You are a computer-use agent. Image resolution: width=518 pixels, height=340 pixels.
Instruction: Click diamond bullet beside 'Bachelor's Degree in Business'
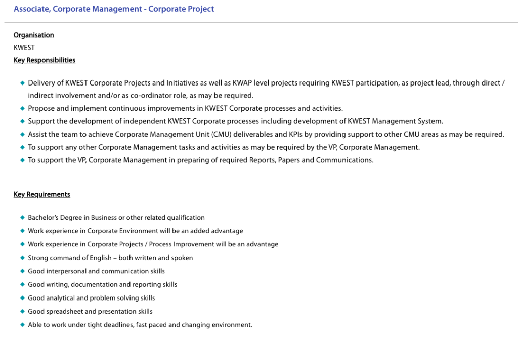[22, 218]
